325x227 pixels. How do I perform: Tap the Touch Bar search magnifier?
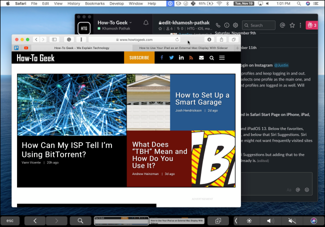point(80,221)
